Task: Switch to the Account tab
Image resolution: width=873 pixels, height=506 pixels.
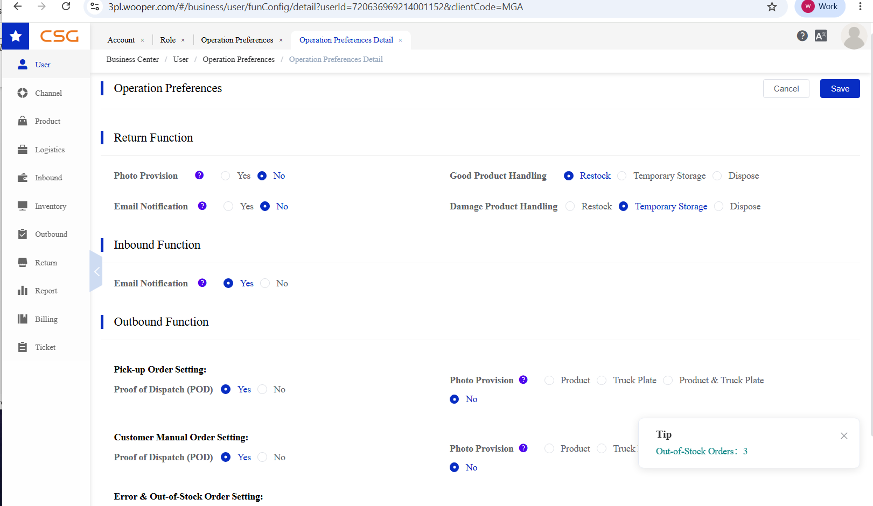Action: point(121,40)
